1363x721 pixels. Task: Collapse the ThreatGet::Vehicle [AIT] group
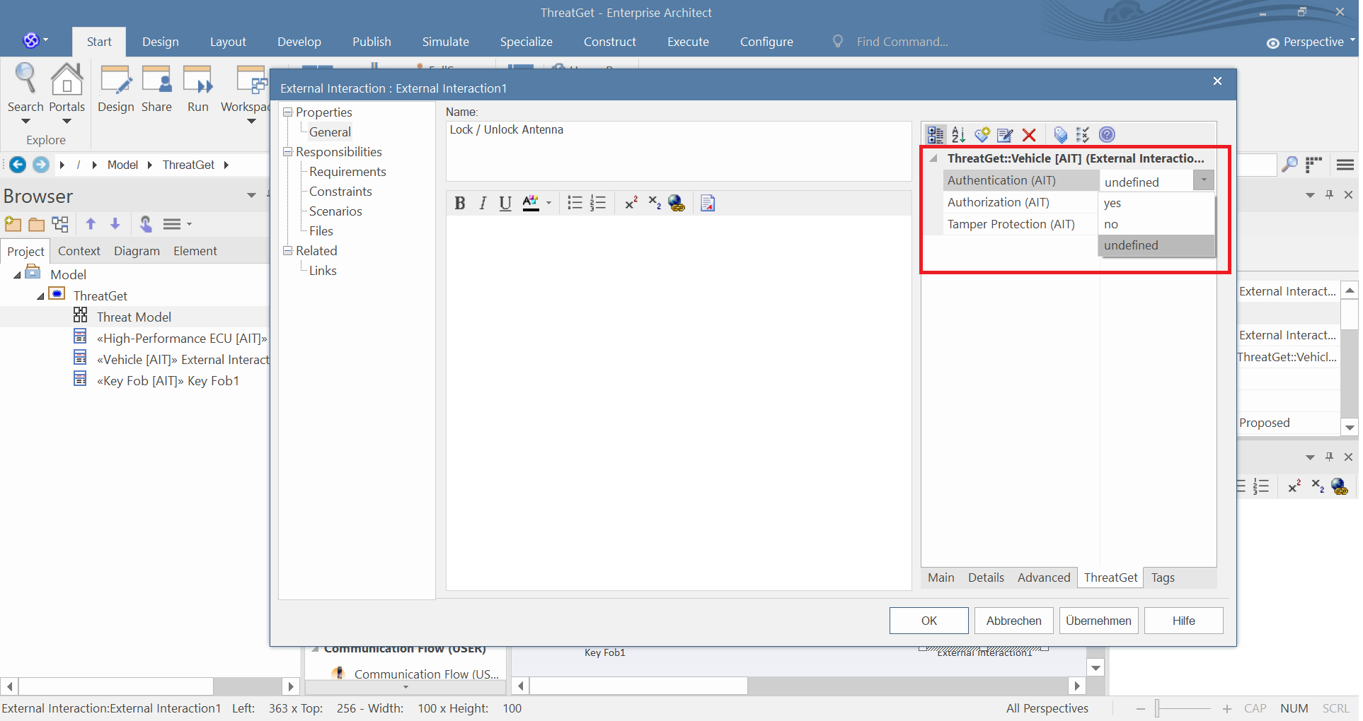tap(933, 158)
